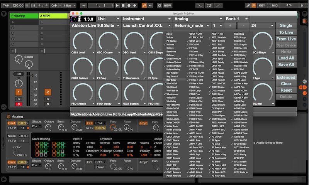Click the MIDI arrangement overdub plus icon

(135, 5)
